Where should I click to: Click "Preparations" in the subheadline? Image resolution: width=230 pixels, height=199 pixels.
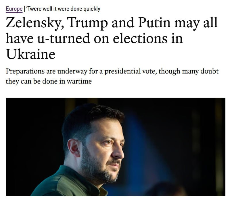point(25,71)
